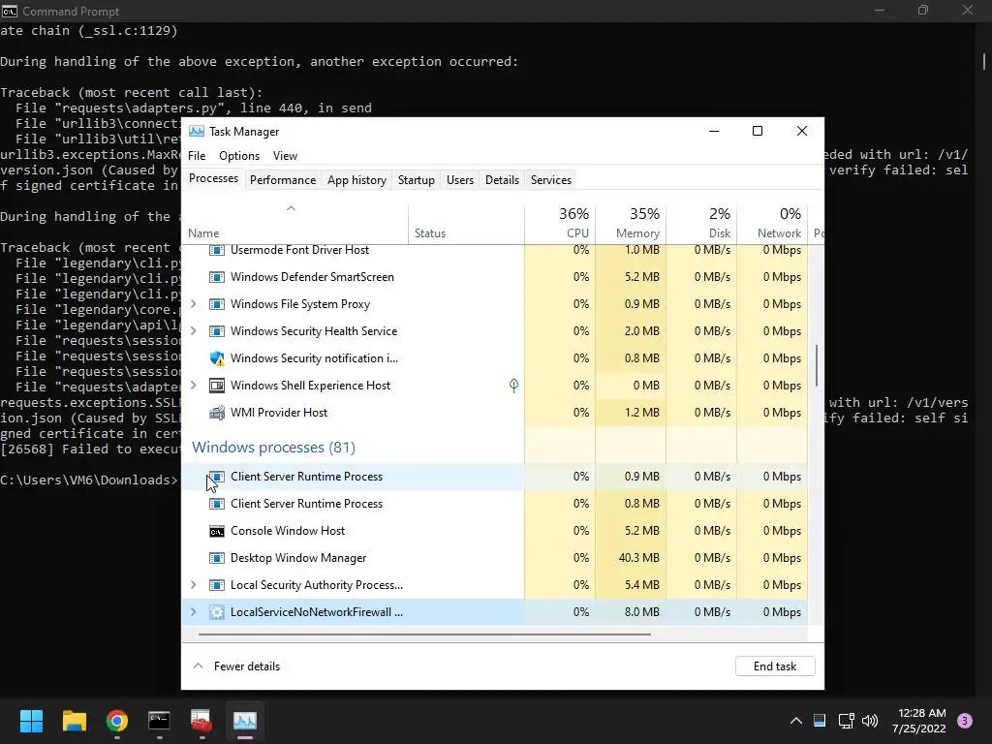Screen dimensions: 992x744
Task: Expand Local Security Authority Process group
Action: click(194, 585)
